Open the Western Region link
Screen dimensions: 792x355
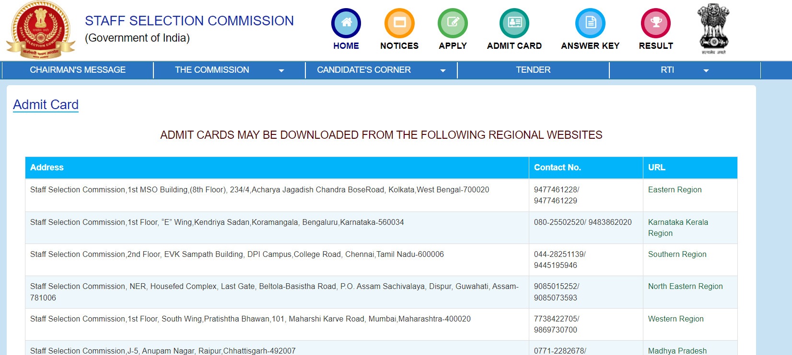[676, 319]
